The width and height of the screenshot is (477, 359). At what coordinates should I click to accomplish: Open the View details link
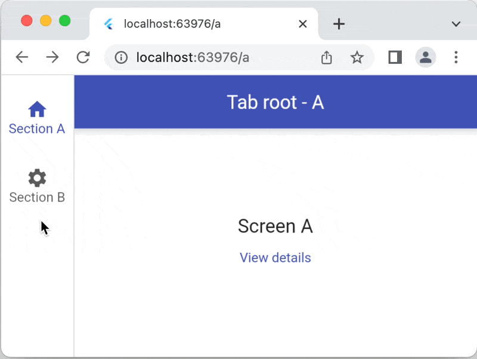pyautogui.click(x=275, y=258)
